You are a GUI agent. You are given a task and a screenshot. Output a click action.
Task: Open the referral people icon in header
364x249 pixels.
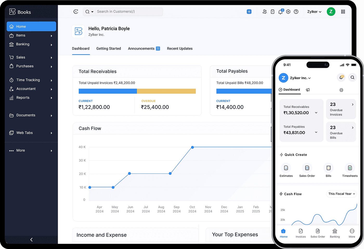tap(265, 11)
